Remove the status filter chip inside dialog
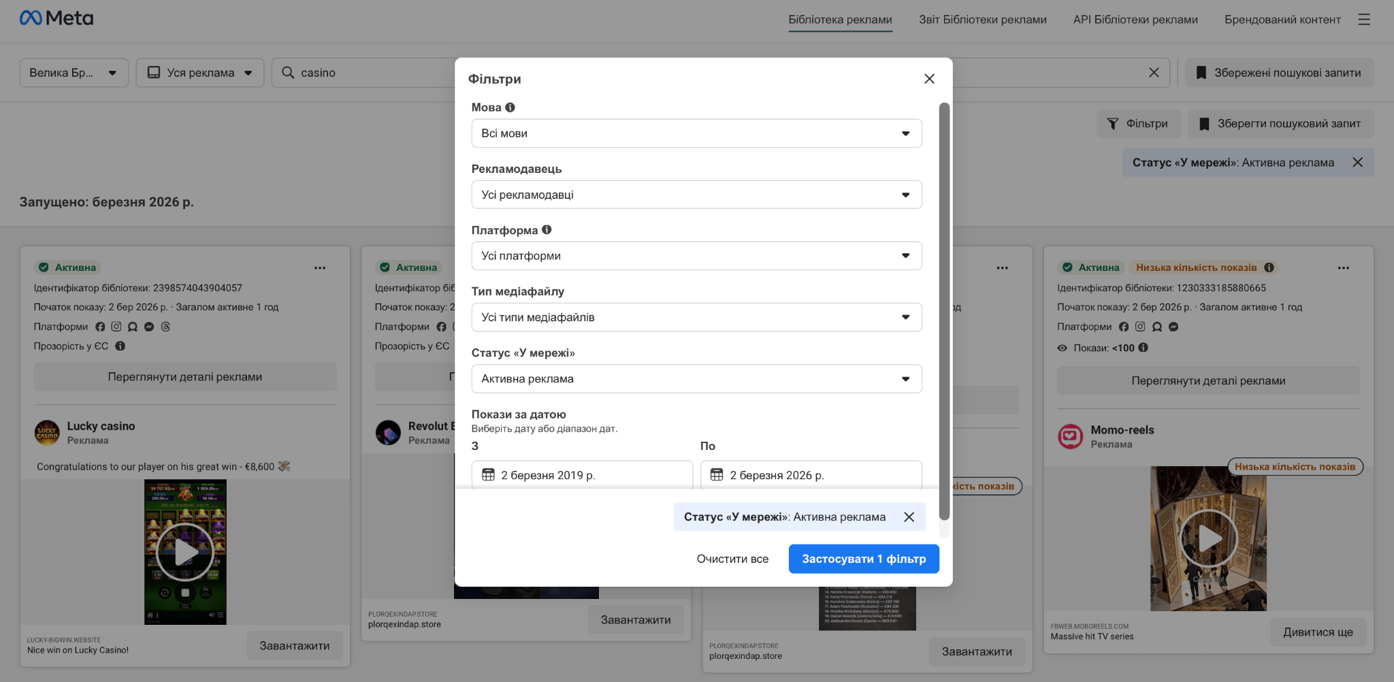 pos(909,517)
